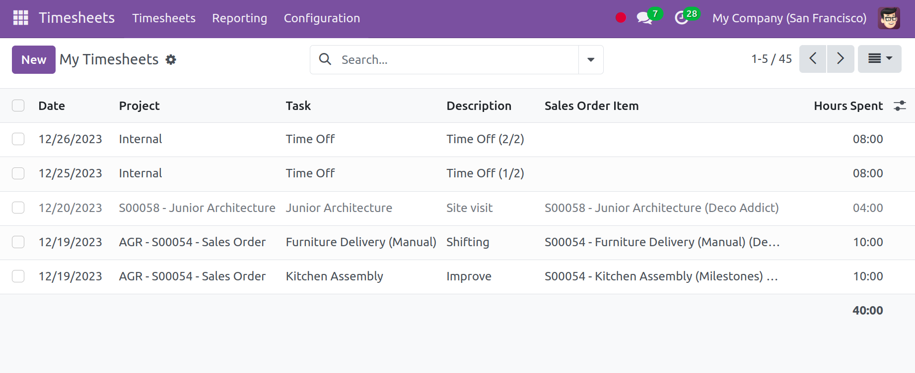The image size is (915, 373).
Task: Open the apps grid menu icon
Action: coord(20,18)
